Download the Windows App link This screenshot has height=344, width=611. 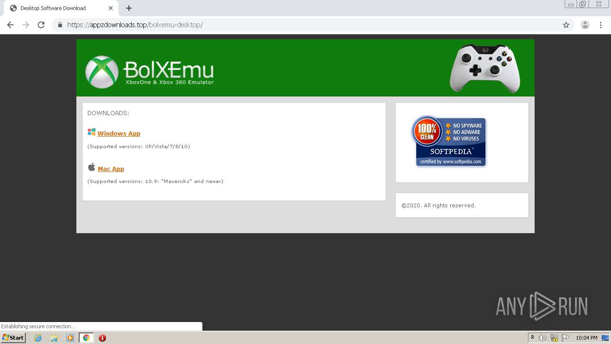(119, 133)
